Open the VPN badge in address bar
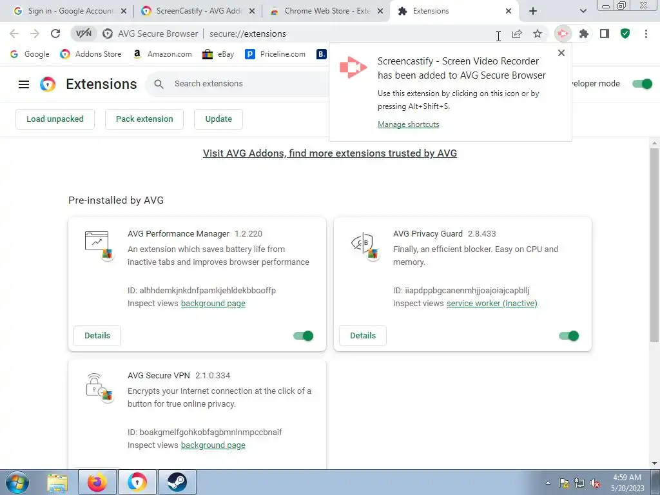 84,34
